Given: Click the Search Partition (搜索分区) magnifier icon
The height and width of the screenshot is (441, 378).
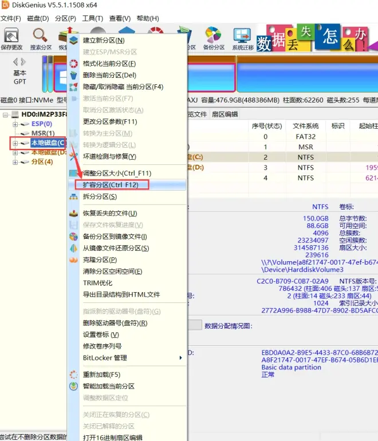Looking at the screenshot, I should pyautogui.click(x=40, y=36).
